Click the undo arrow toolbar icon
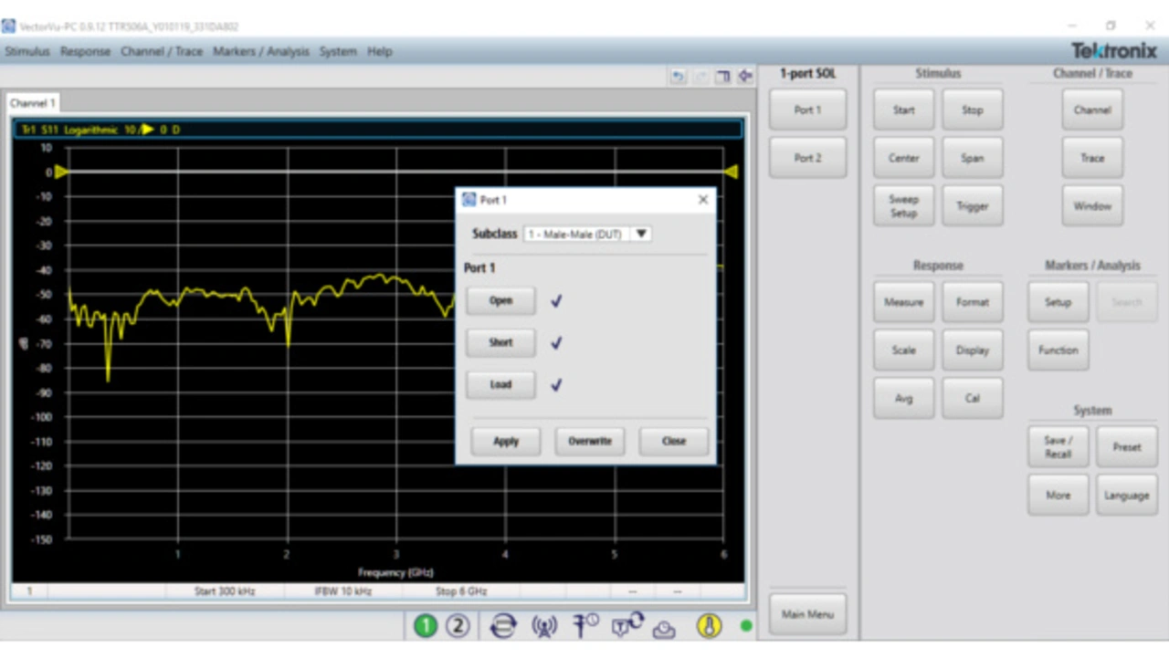This screenshot has width=1169, height=658. [678, 77]
